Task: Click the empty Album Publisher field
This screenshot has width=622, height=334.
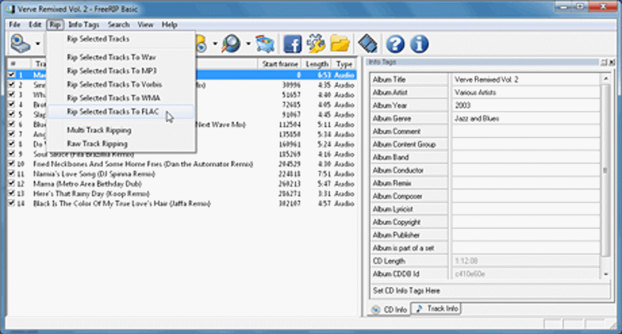Action: [x=526, y=235]
